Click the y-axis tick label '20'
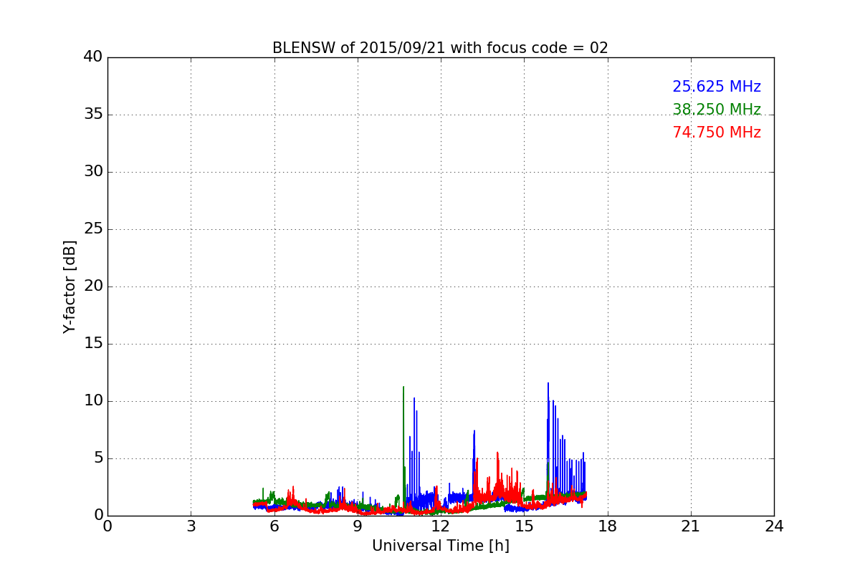This screenshot has height=573, width=860. coord(93,286)
